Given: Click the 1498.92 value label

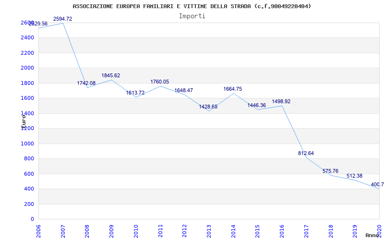Looking at the screenshot, I should pyautogui.click(x=281, y=101).
